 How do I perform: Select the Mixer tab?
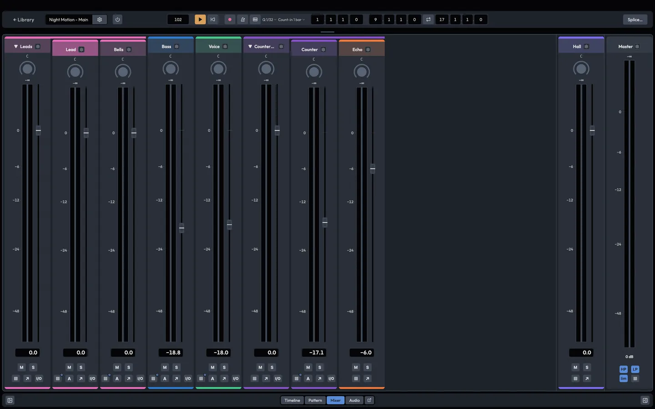(336, 400)
